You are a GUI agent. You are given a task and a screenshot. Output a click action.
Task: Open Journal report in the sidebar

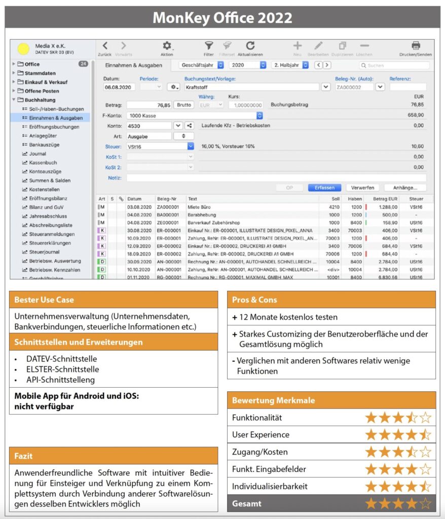pyautogui.click(x=38, y=154)
